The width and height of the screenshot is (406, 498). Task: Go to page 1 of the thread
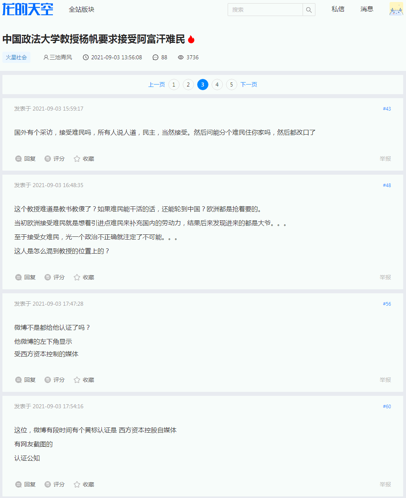174,85
